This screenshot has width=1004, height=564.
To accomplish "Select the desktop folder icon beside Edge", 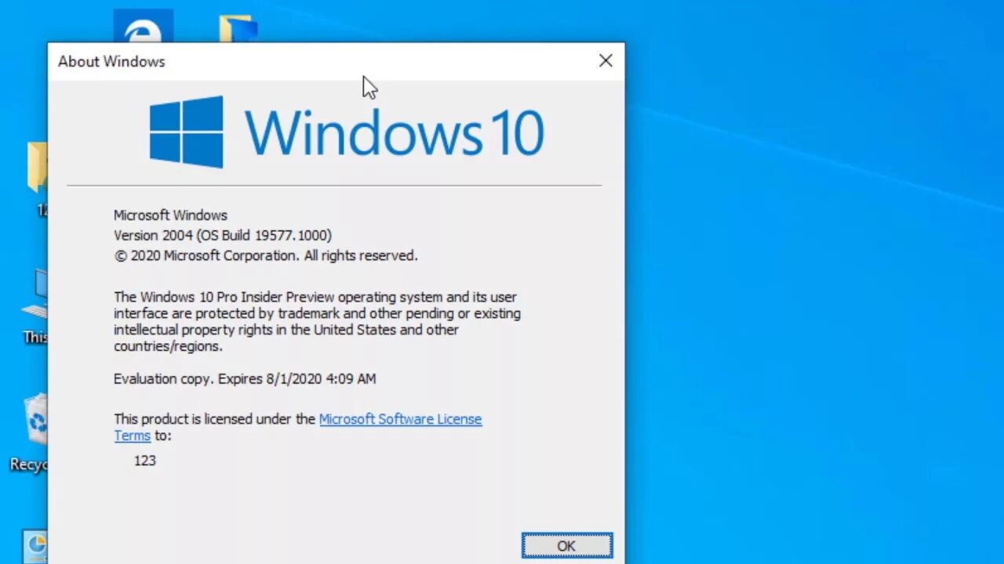I will [238, 29].
